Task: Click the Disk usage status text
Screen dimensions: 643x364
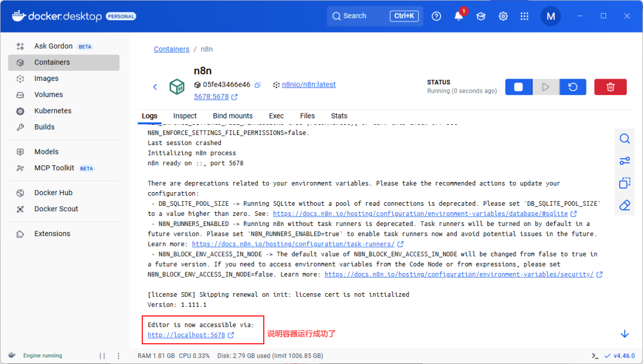Action: tap(270, 356)
